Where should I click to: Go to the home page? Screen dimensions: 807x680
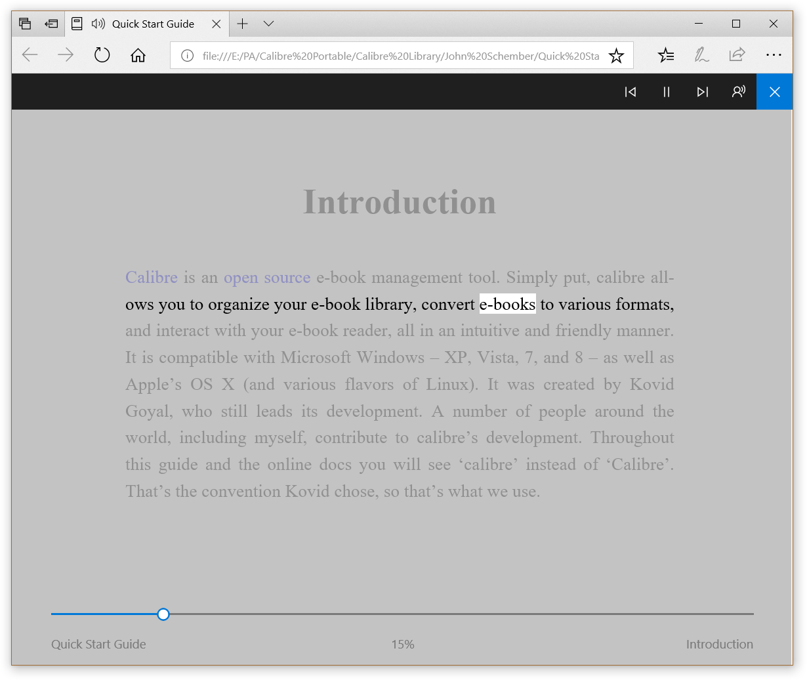click(x=138, y=55)
